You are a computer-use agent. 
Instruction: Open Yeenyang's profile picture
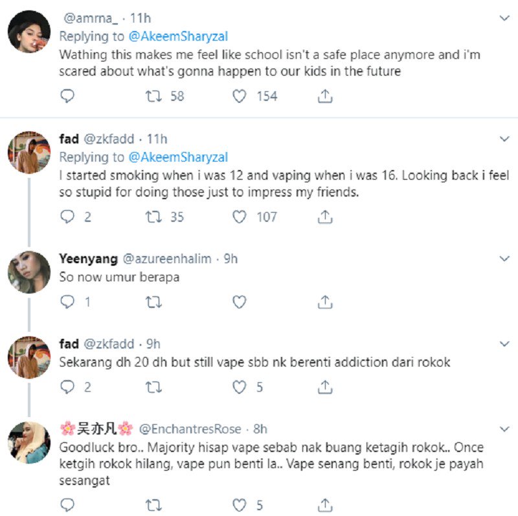click(x=28, y=272)
